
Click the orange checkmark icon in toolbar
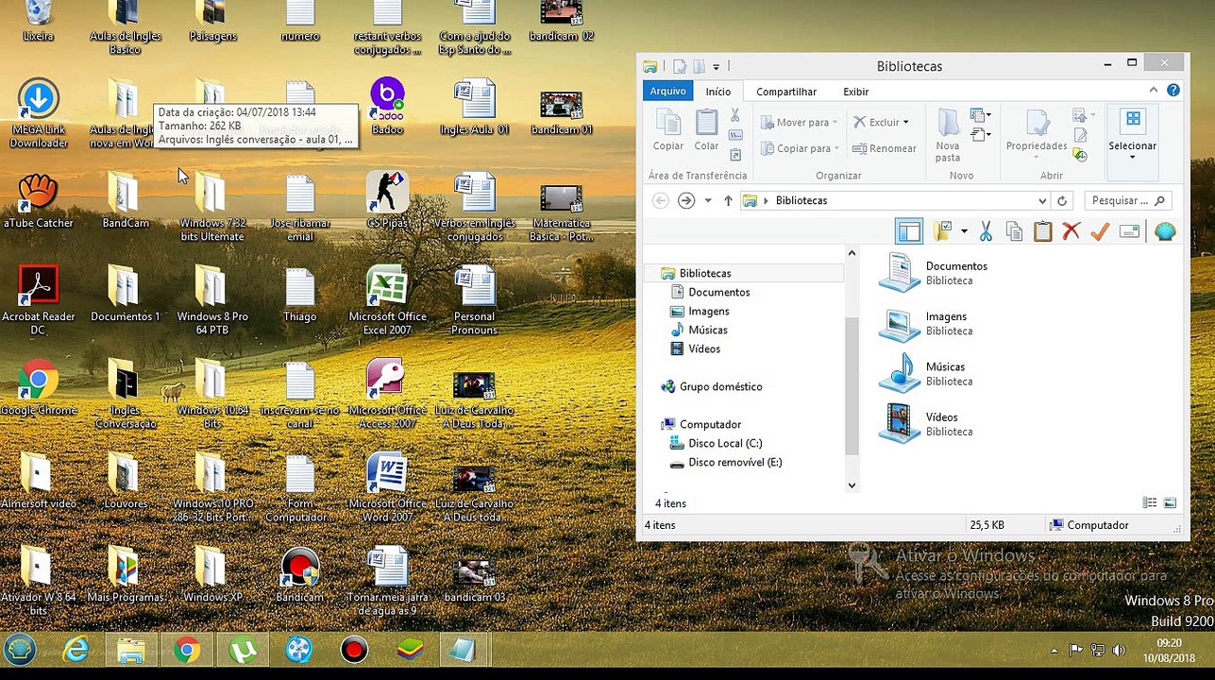click(1099, 231)
